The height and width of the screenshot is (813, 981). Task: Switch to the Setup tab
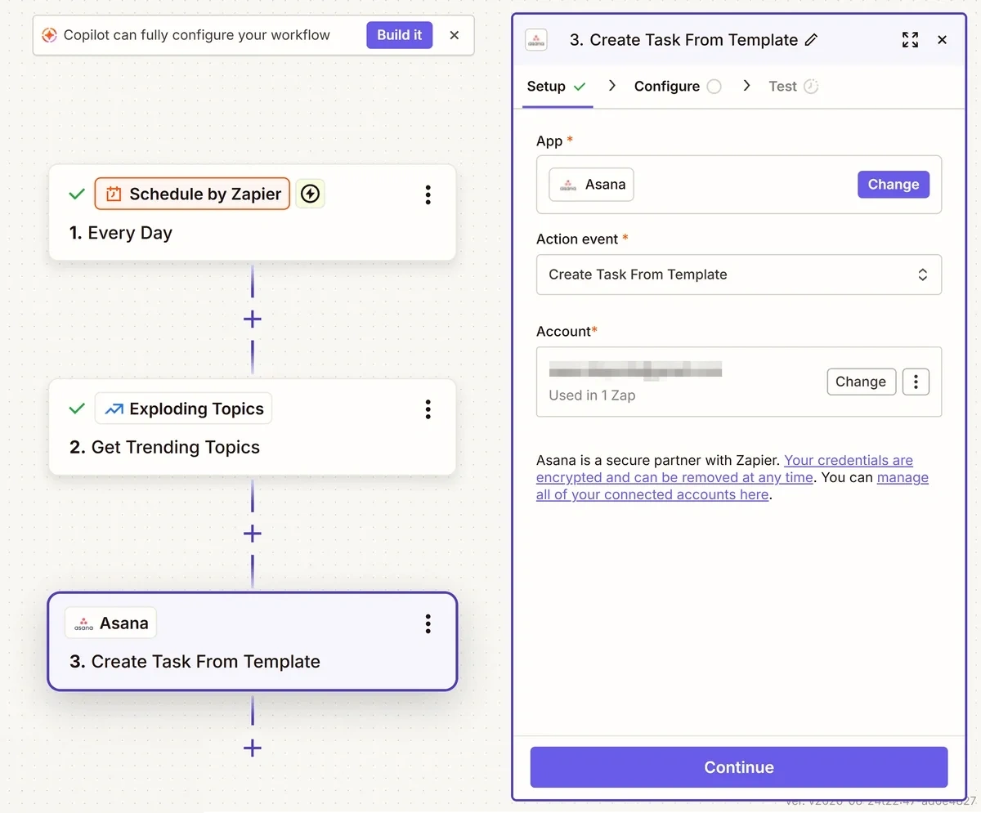pyautogui.click(x=557, y=87)
